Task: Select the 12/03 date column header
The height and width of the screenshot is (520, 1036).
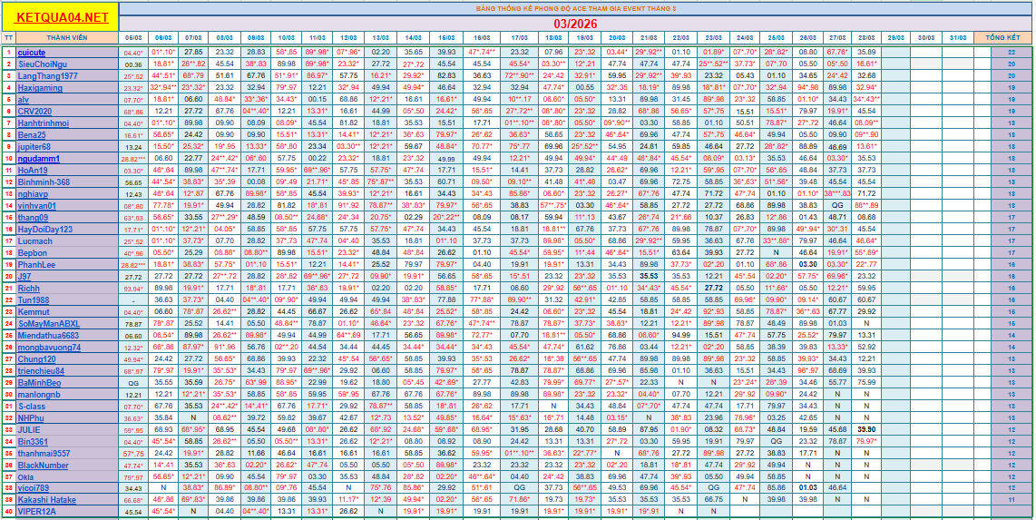Action: 347,38
